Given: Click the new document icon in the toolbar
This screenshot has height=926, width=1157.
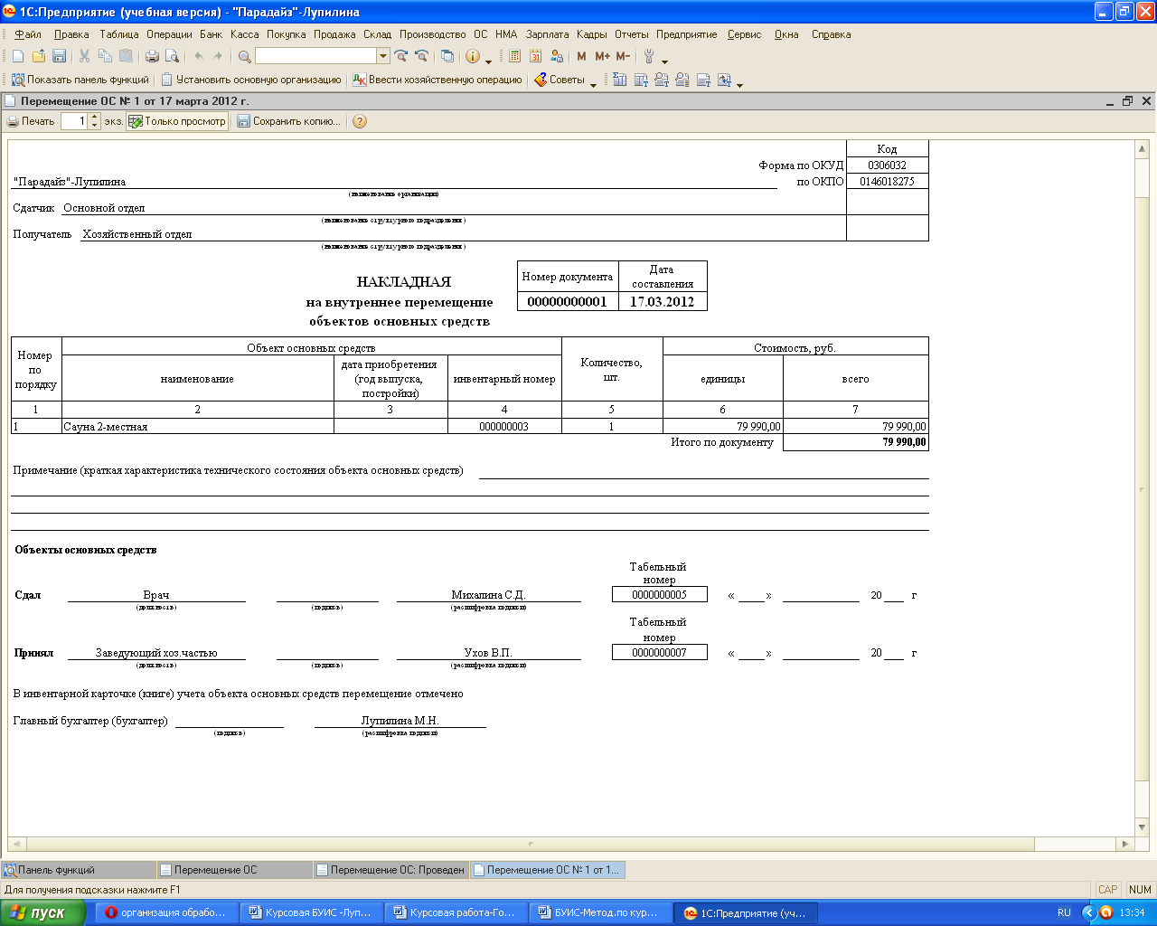Looking at the screenshot, I should [18, 56].
